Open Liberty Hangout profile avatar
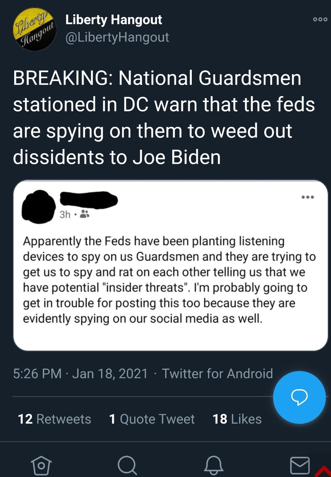Screen dimensions: 331x477 click(x=34, y=29)
